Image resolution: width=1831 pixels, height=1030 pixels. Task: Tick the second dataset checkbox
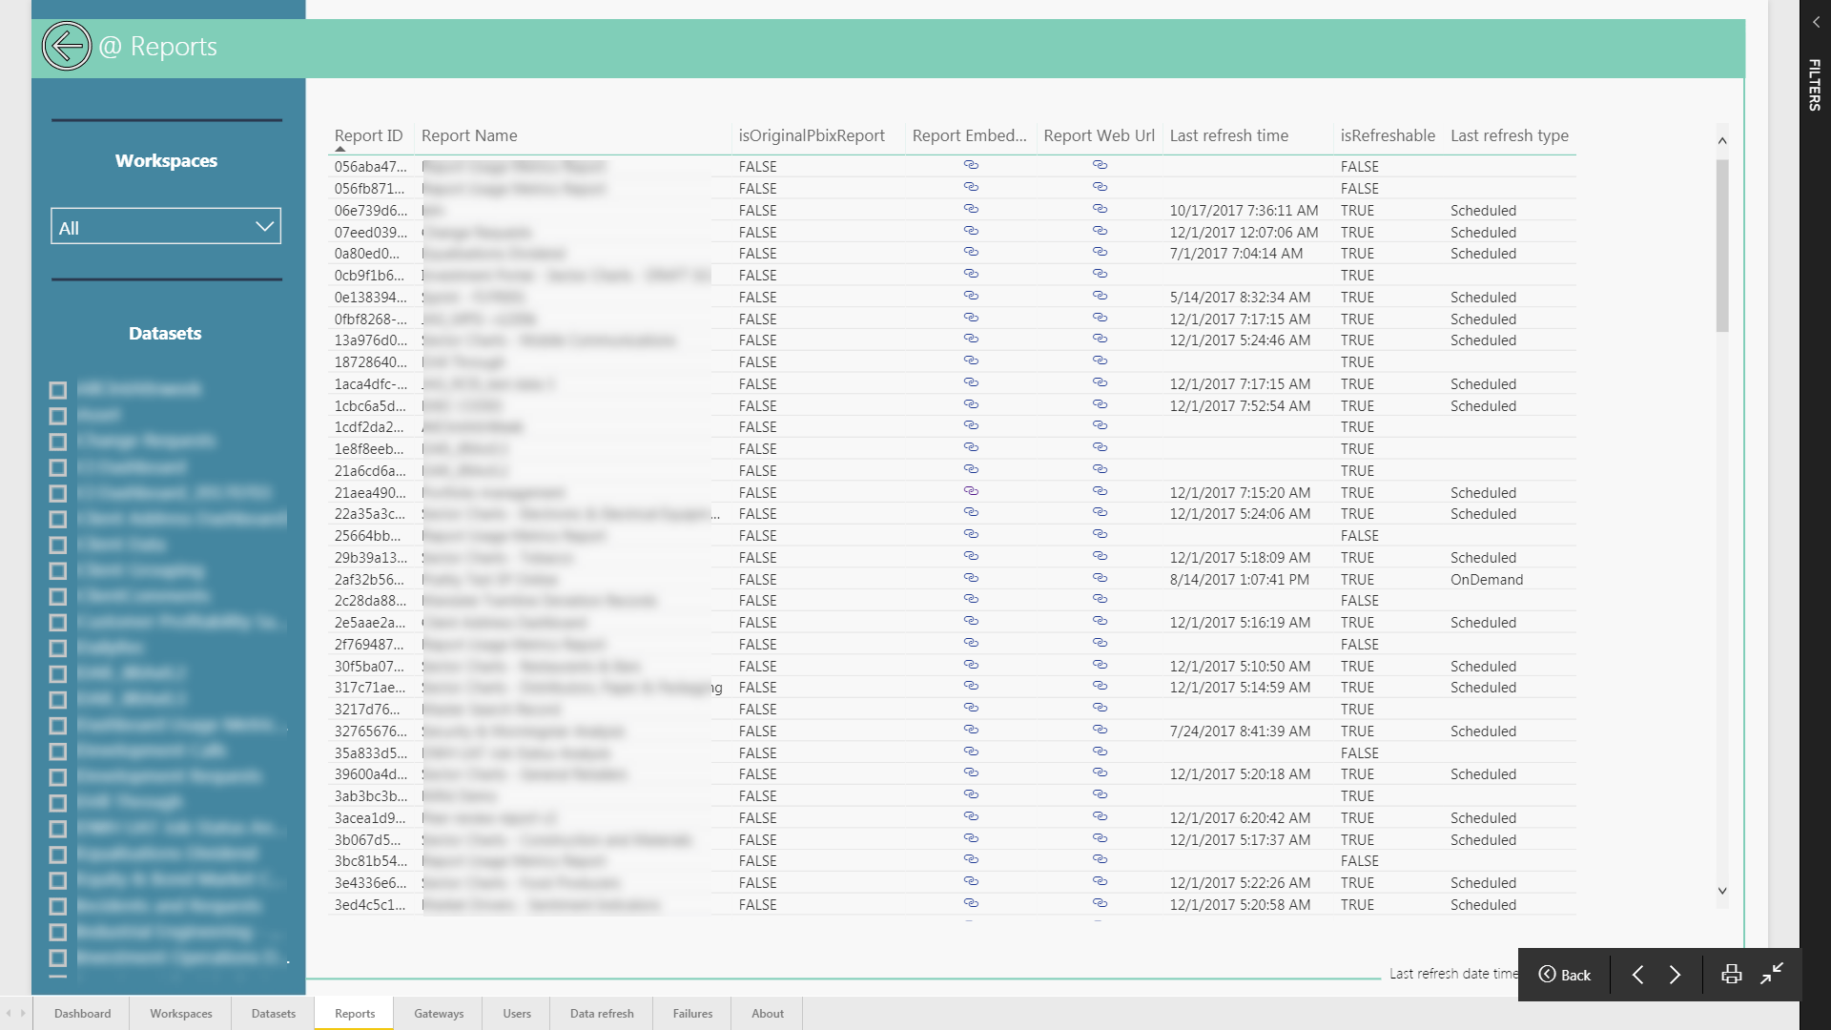point(58,416)
